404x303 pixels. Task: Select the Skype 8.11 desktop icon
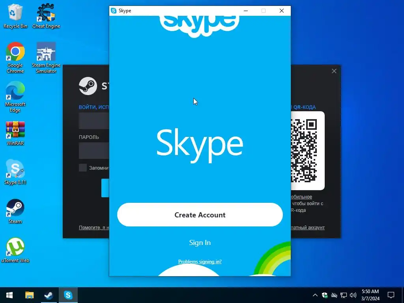(15, 172)
